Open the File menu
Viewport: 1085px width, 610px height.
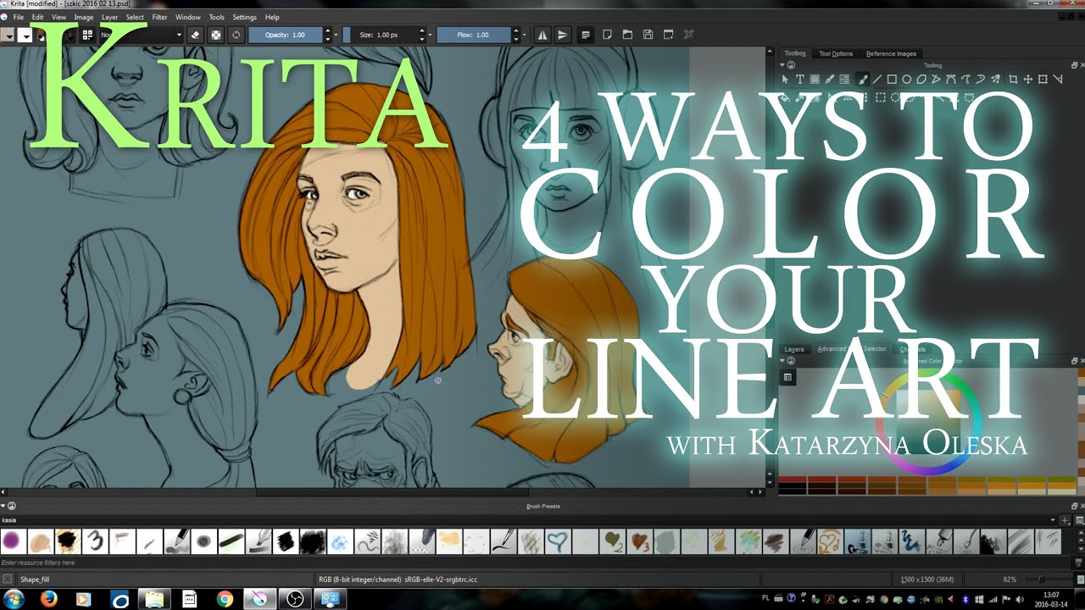tap(18, 17)
